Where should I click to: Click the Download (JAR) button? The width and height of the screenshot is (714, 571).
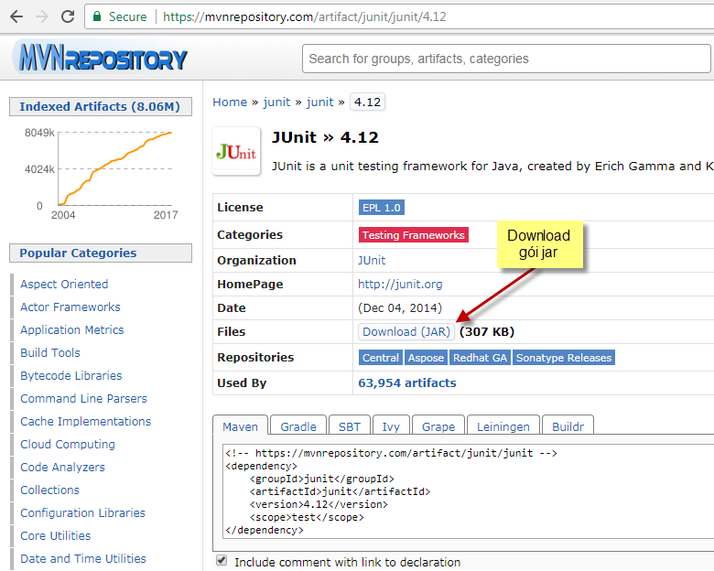coord(406,332)
